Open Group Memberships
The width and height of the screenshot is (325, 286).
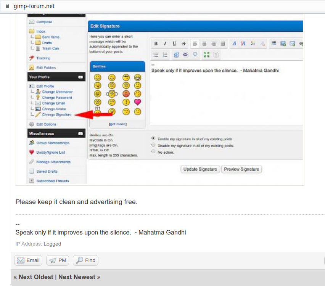click(x=53, y=143)
